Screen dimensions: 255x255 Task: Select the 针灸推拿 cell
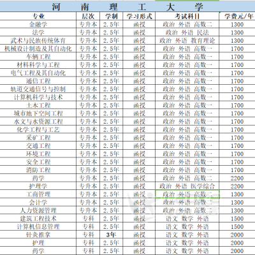(38, 235)
